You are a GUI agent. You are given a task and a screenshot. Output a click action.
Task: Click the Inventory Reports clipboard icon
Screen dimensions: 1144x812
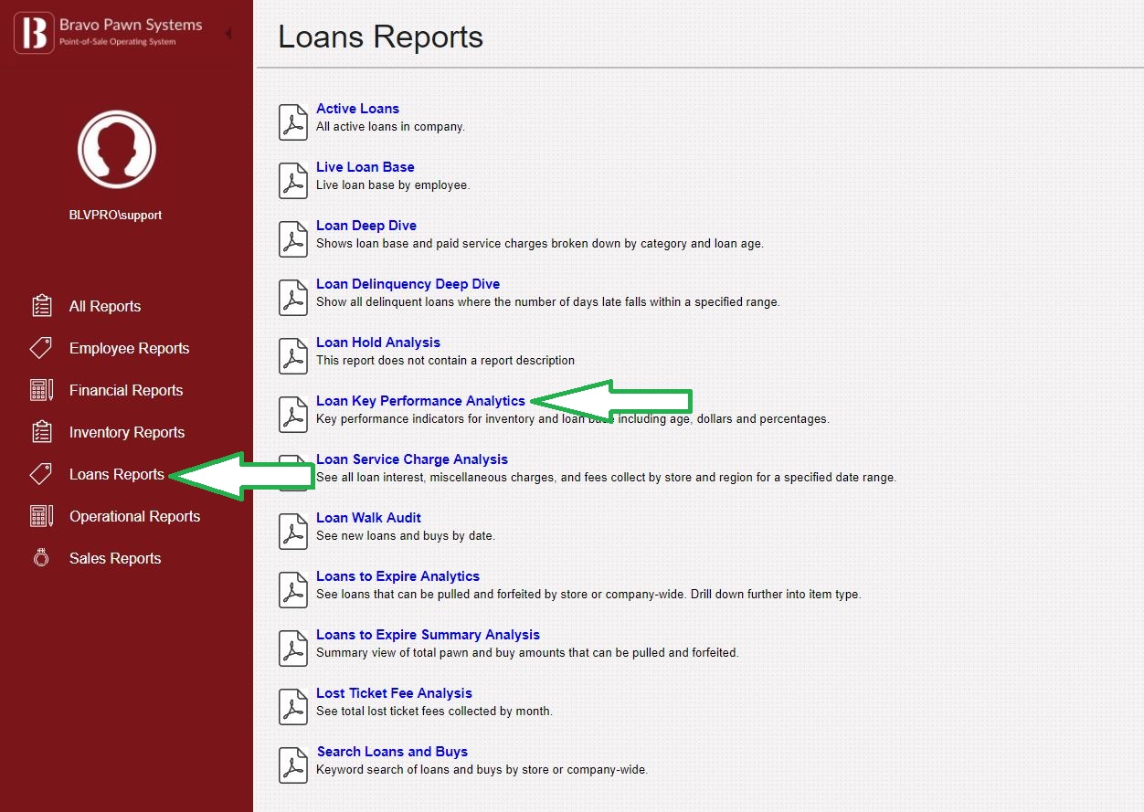click(41, 432)
